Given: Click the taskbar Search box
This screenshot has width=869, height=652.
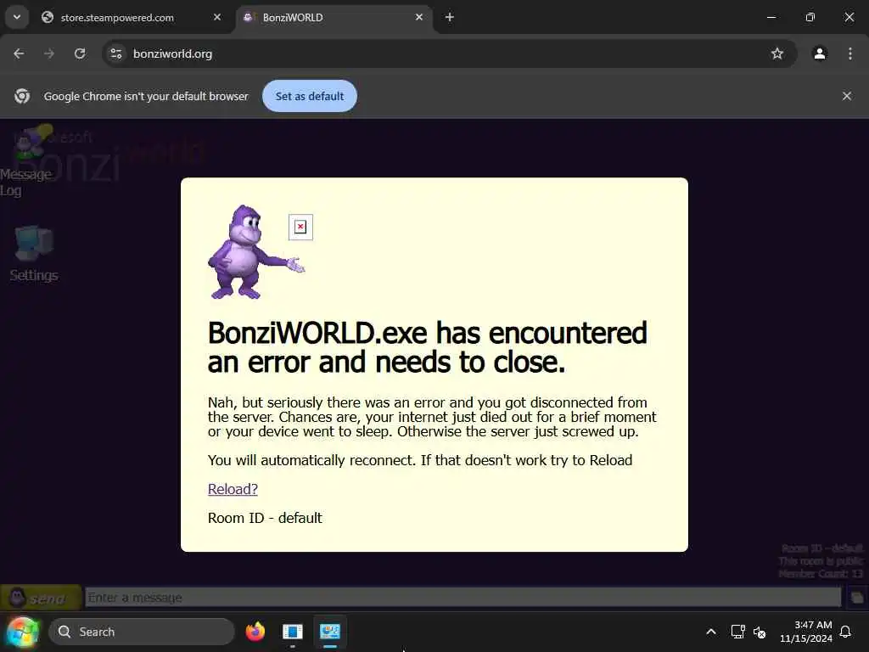Looking at the screenshot, I should tap(142, 632).
